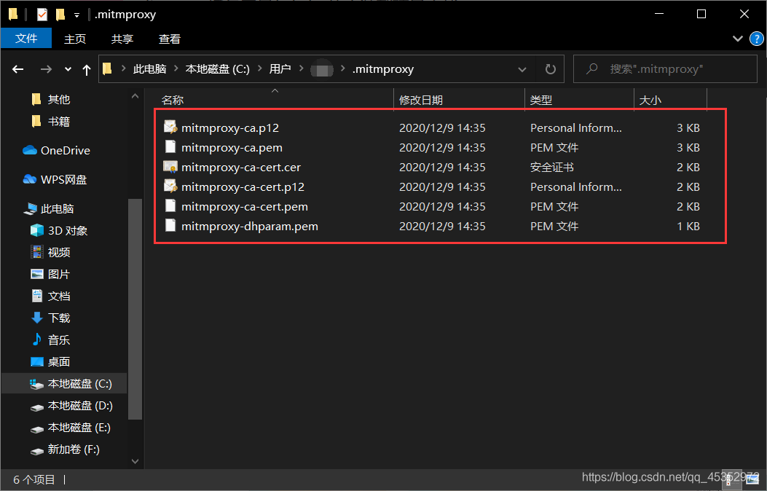Open Help with the question mark icon
767x491 pixels.
coord(756,39)
